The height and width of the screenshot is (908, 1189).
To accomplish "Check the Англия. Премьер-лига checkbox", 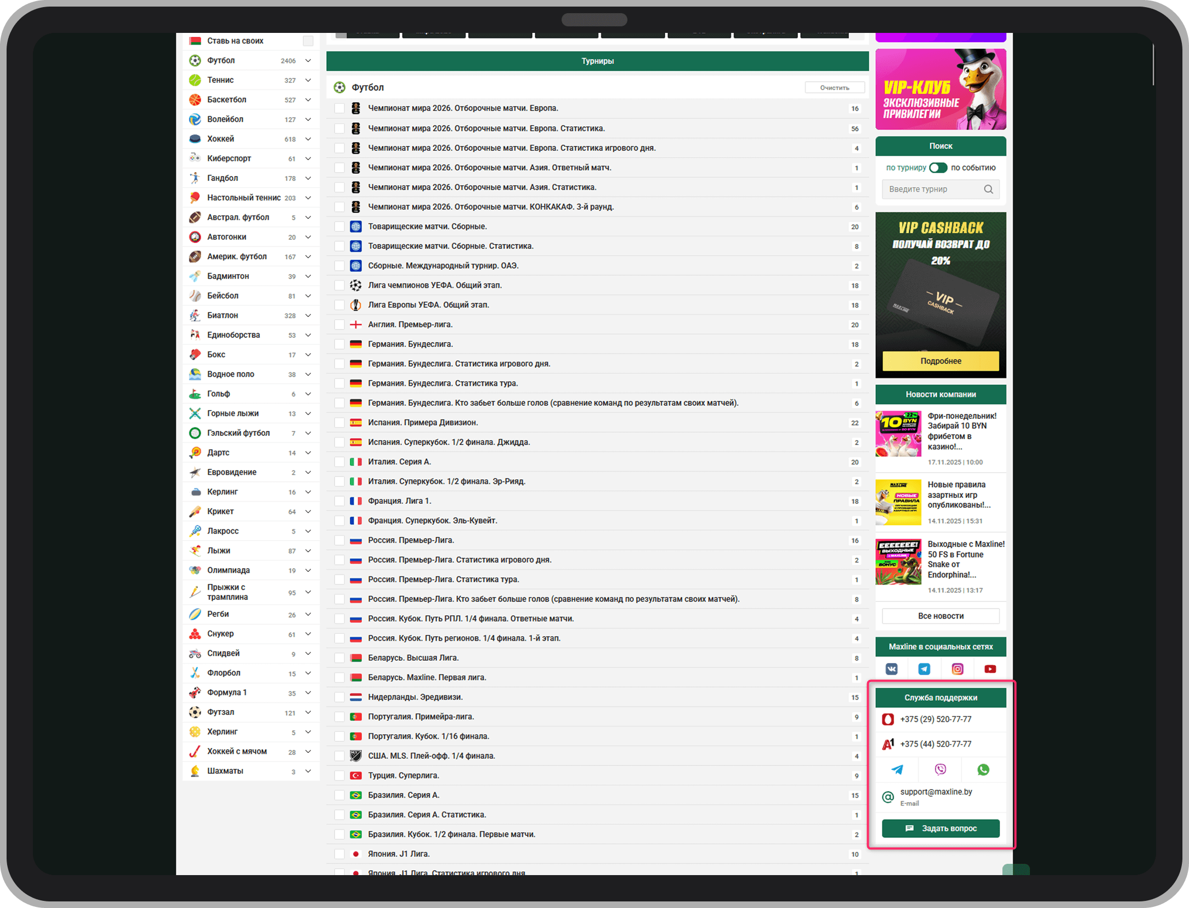I will pyautogui.click(x=339, y=325).
